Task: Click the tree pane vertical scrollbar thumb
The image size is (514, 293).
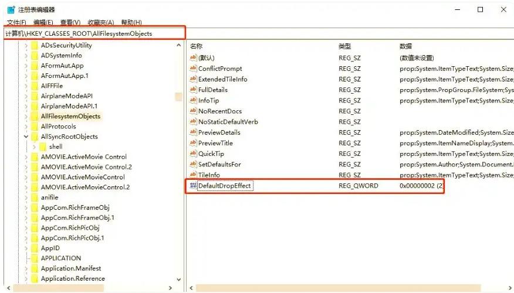Action: (178, 97)
